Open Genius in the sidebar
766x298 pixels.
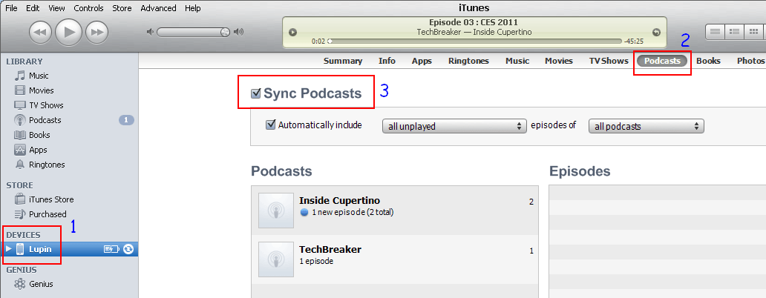click(x=41, y=284)
